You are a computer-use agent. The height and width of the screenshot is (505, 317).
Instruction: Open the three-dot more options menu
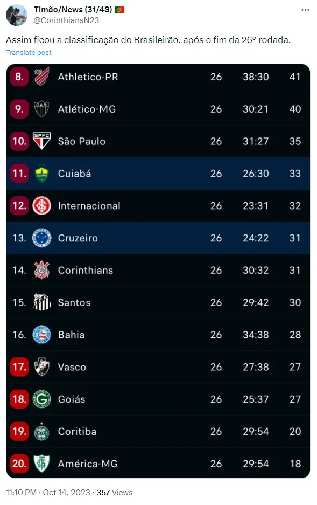[305, 10]
